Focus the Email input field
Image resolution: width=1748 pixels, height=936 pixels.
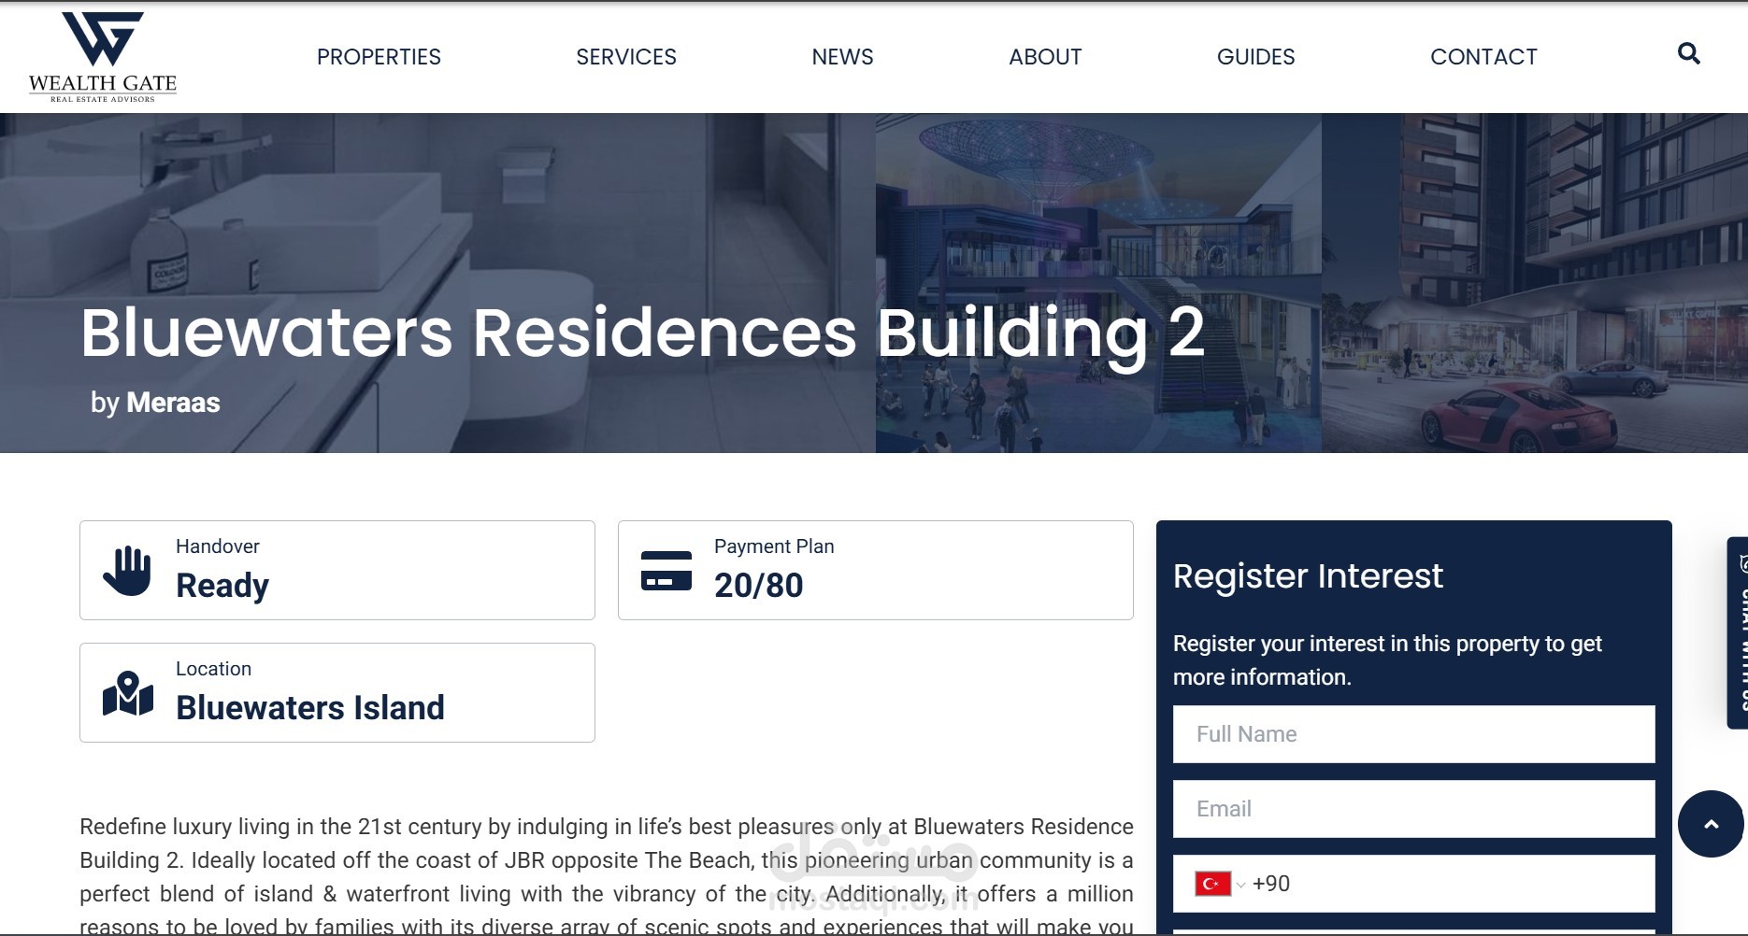[1413, 809]
